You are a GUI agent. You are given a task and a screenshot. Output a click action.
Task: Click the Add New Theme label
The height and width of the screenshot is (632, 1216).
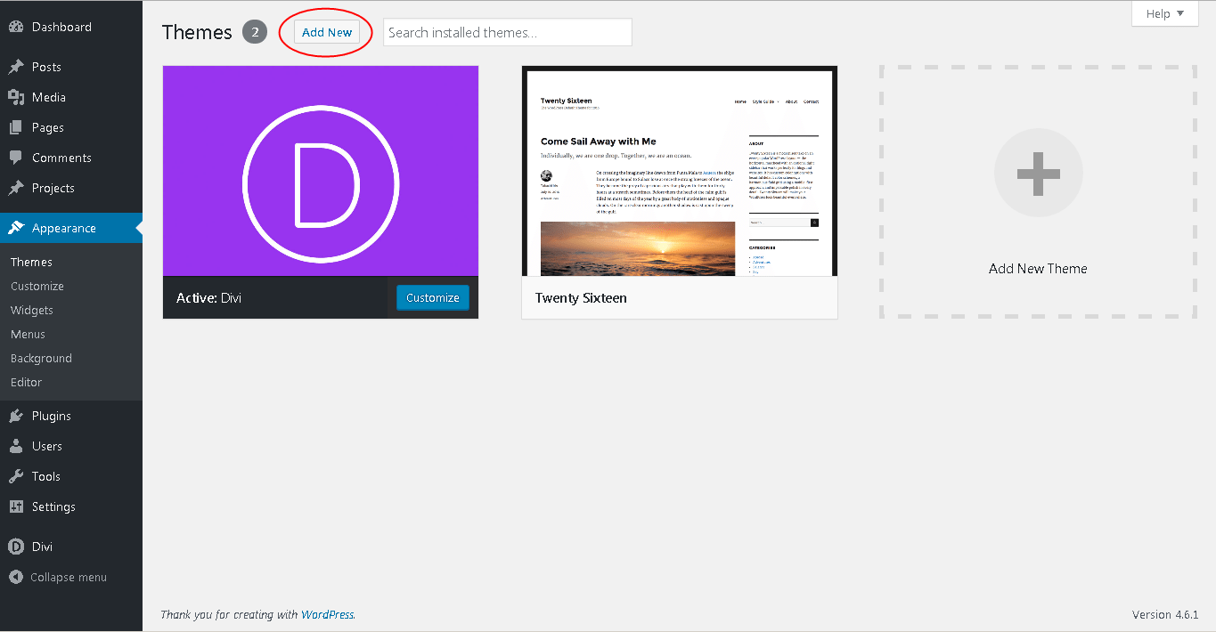coord(1038,269)
